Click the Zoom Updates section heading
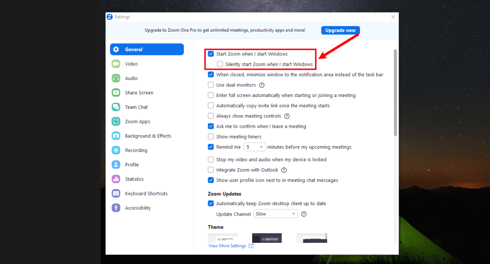The height and width of the screenshot is (264, 490). click(x=225, y=194)
